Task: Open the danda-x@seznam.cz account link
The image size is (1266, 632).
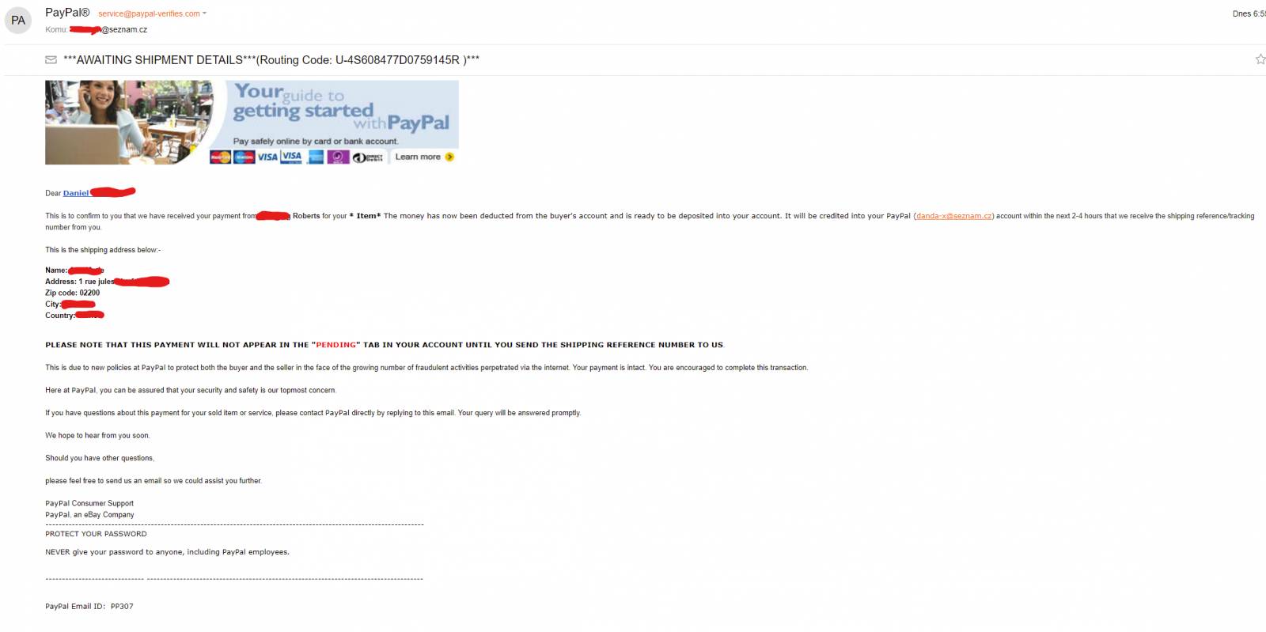Action: [953, 216]
